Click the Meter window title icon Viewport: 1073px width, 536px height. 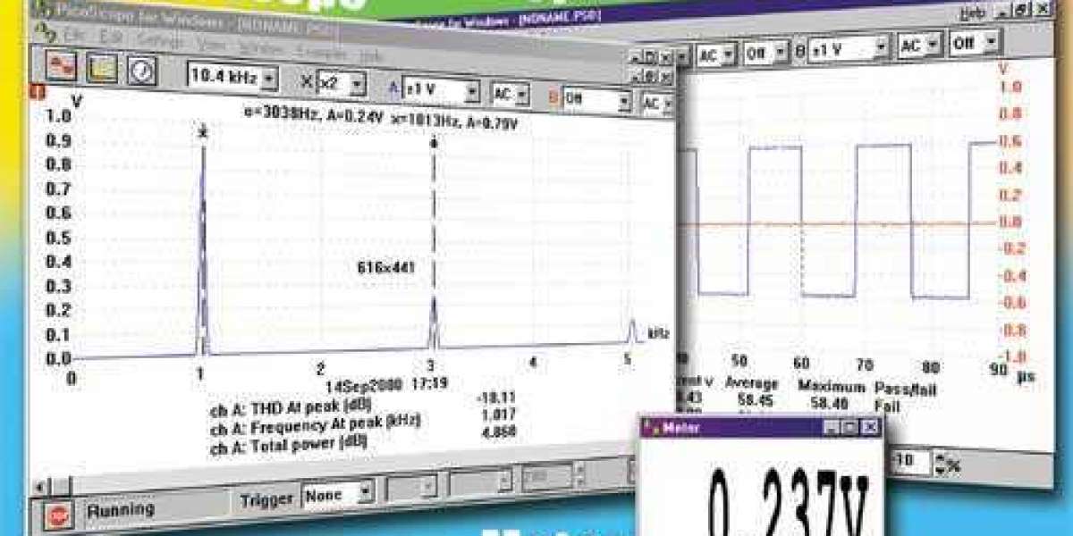coord(653,428)
